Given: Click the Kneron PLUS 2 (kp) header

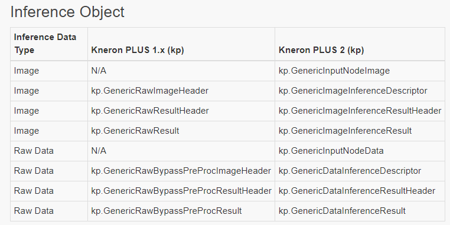Looking at the screenshot, I should [x=321, y=50].
